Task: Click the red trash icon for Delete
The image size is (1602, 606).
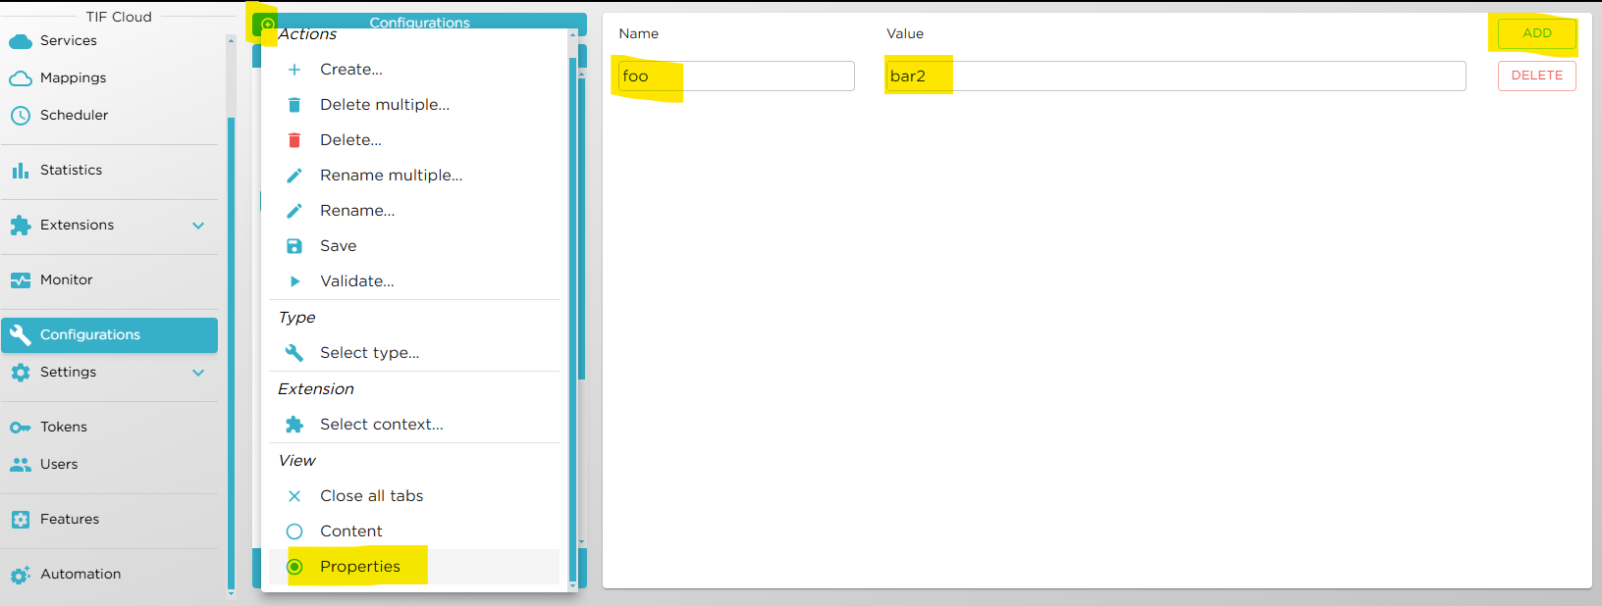Action: coord(294,140)
